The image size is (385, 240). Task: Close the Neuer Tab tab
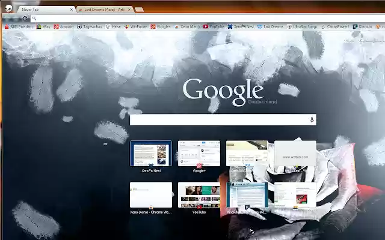pos(72,10)
